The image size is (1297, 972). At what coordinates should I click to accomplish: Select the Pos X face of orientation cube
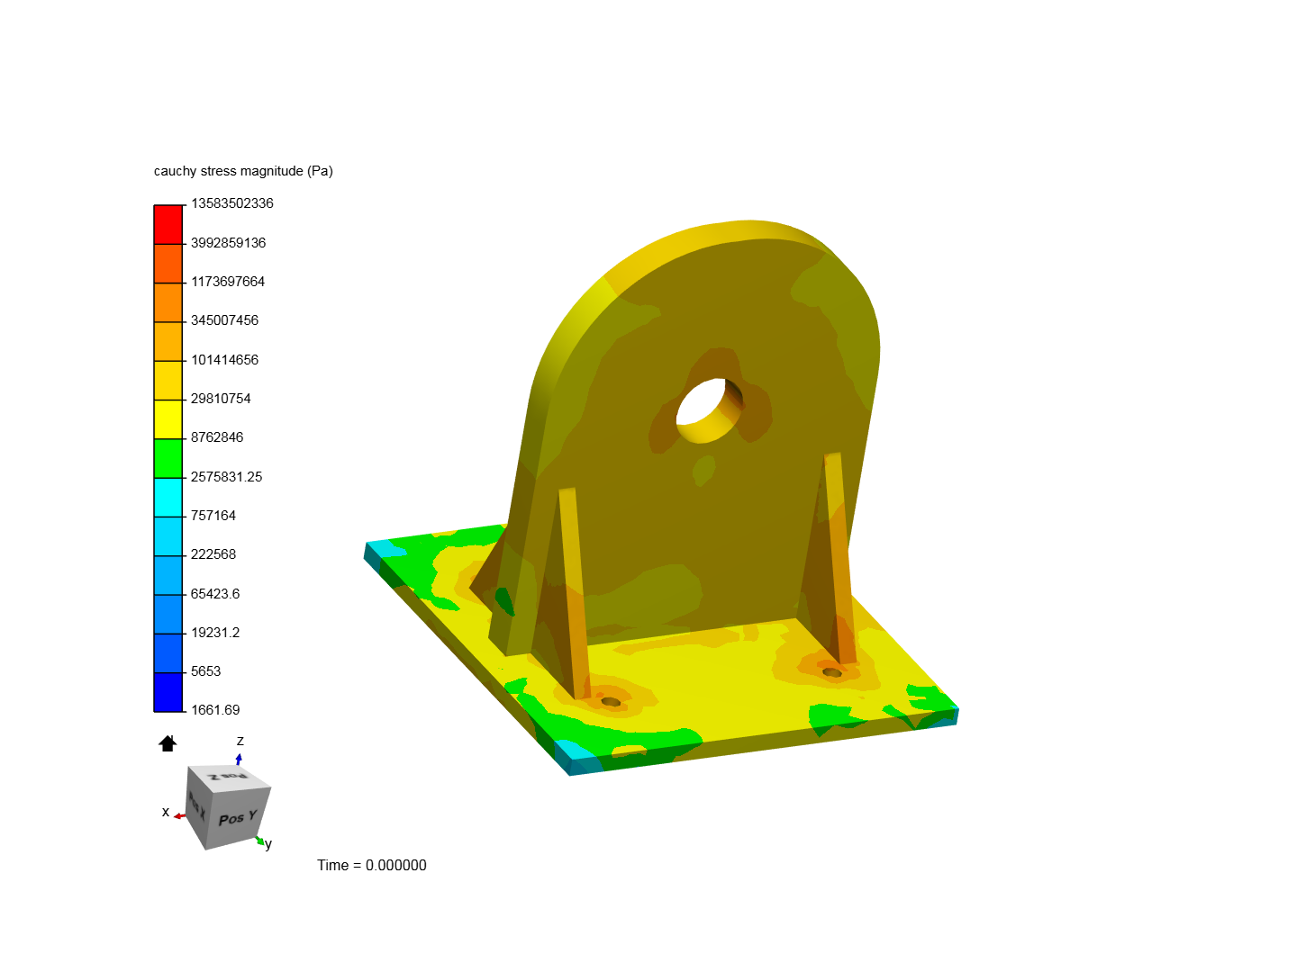[x=196, y=807]
